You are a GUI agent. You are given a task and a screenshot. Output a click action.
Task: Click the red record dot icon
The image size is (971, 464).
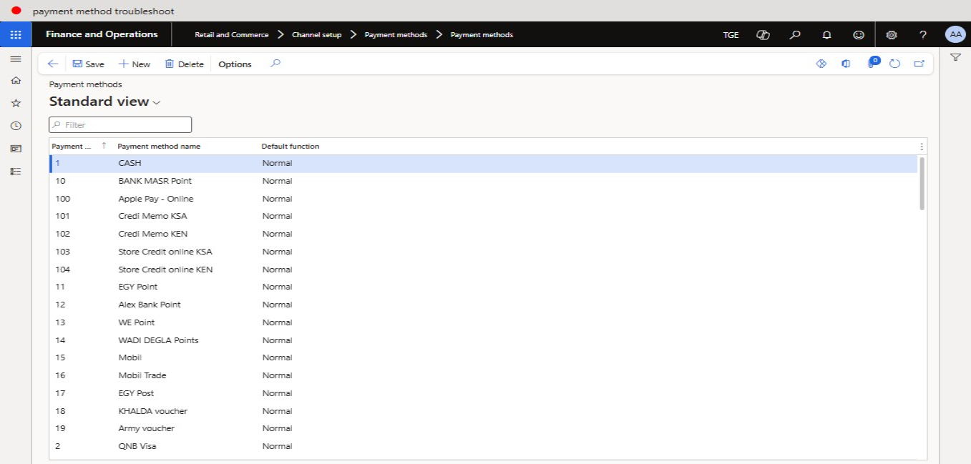16,11
